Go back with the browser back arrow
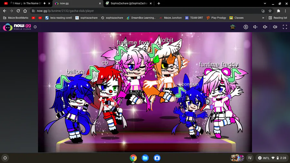290x163 pixels. [x=5, y=11]
